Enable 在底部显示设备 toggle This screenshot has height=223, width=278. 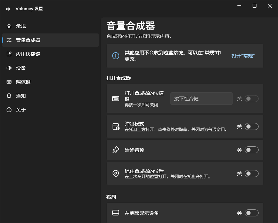pyautogui.click(x=251, y=213)
